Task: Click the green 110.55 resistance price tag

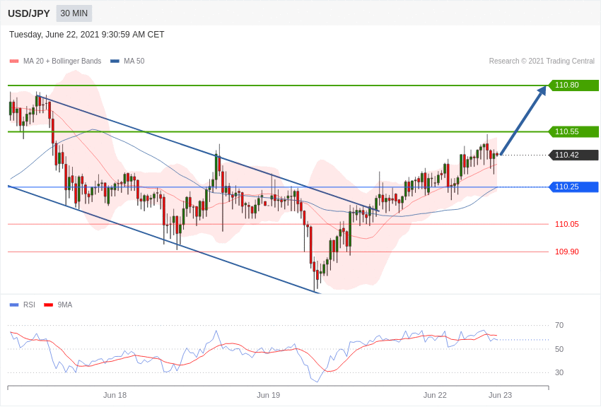Action: click(x=574, y=131)
